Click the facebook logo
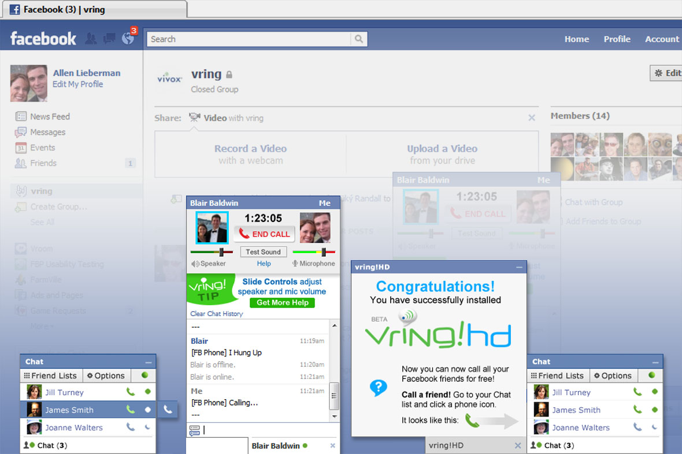Image resolution: width=682 pixels, height=454 pixels. (x=43, y=39)
